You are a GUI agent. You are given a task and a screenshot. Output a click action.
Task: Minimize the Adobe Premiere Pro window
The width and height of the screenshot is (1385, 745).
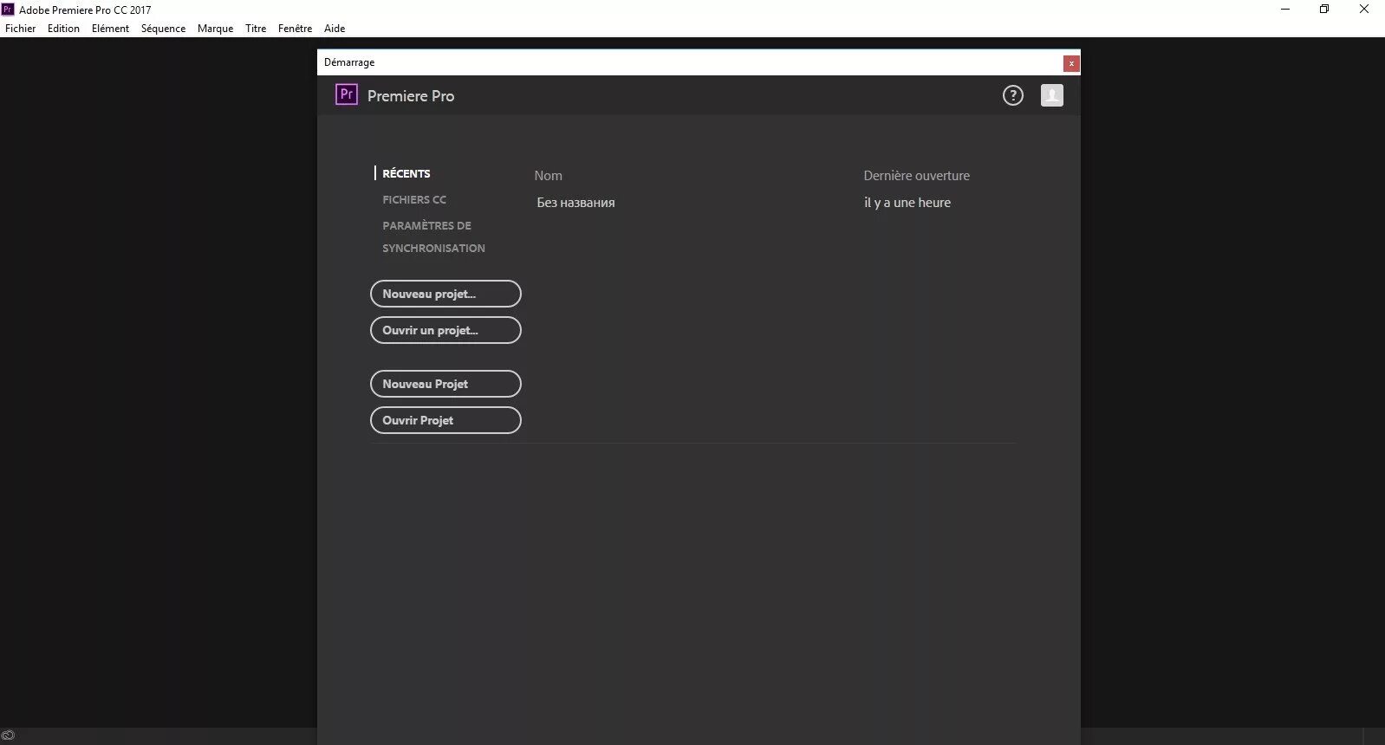(x=1285, y=10)
